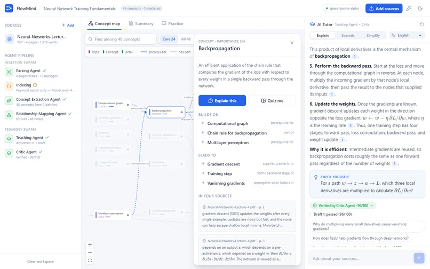Open Multilayer perceptron under Builds on

pos(247,143)
